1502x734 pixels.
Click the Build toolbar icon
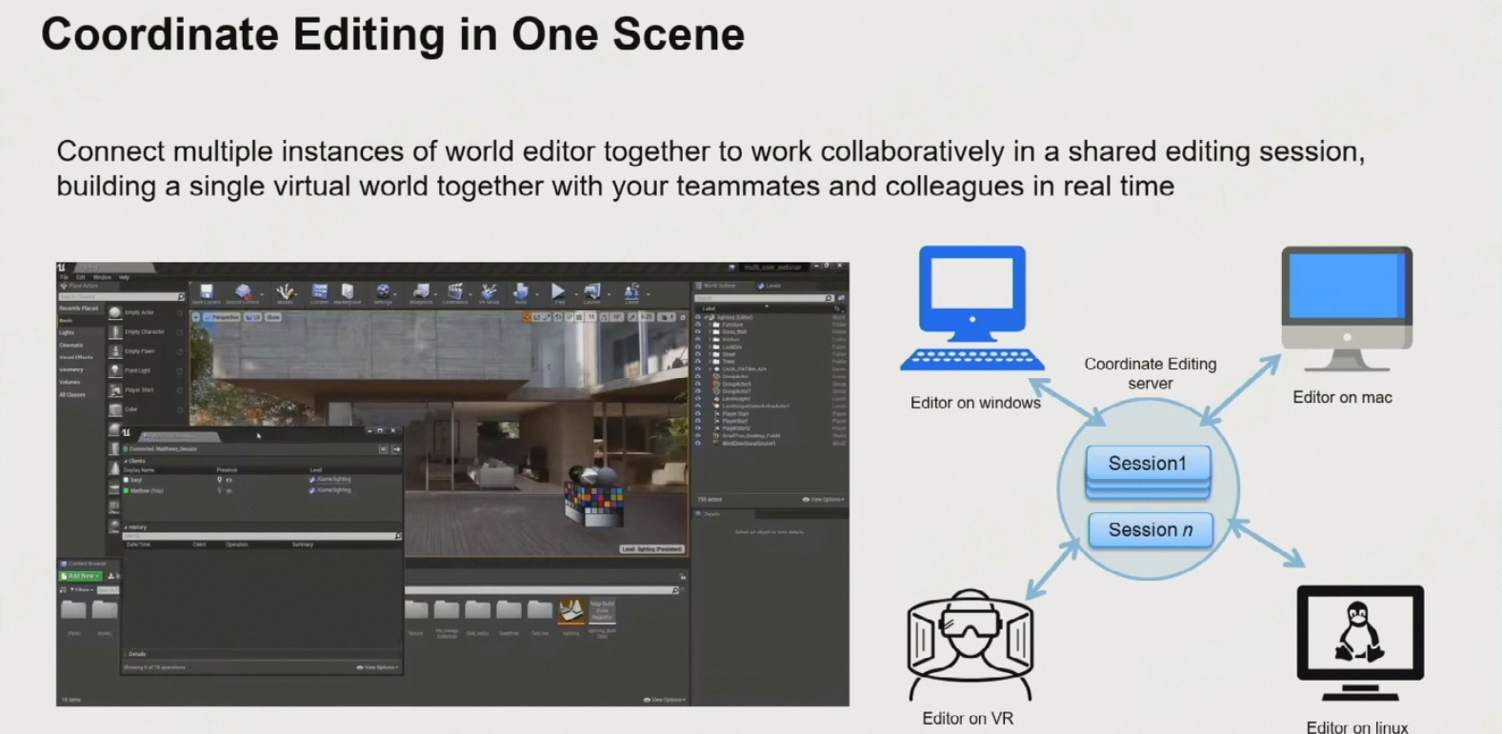(521, 291)
